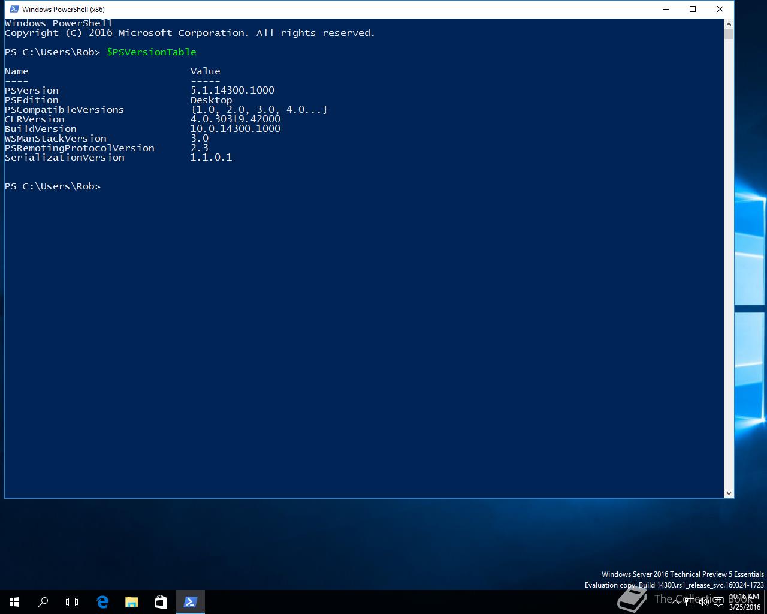This screenshot has height=614, width=767.
Task: Open the Windows Start menu
Action: point(14,602)
